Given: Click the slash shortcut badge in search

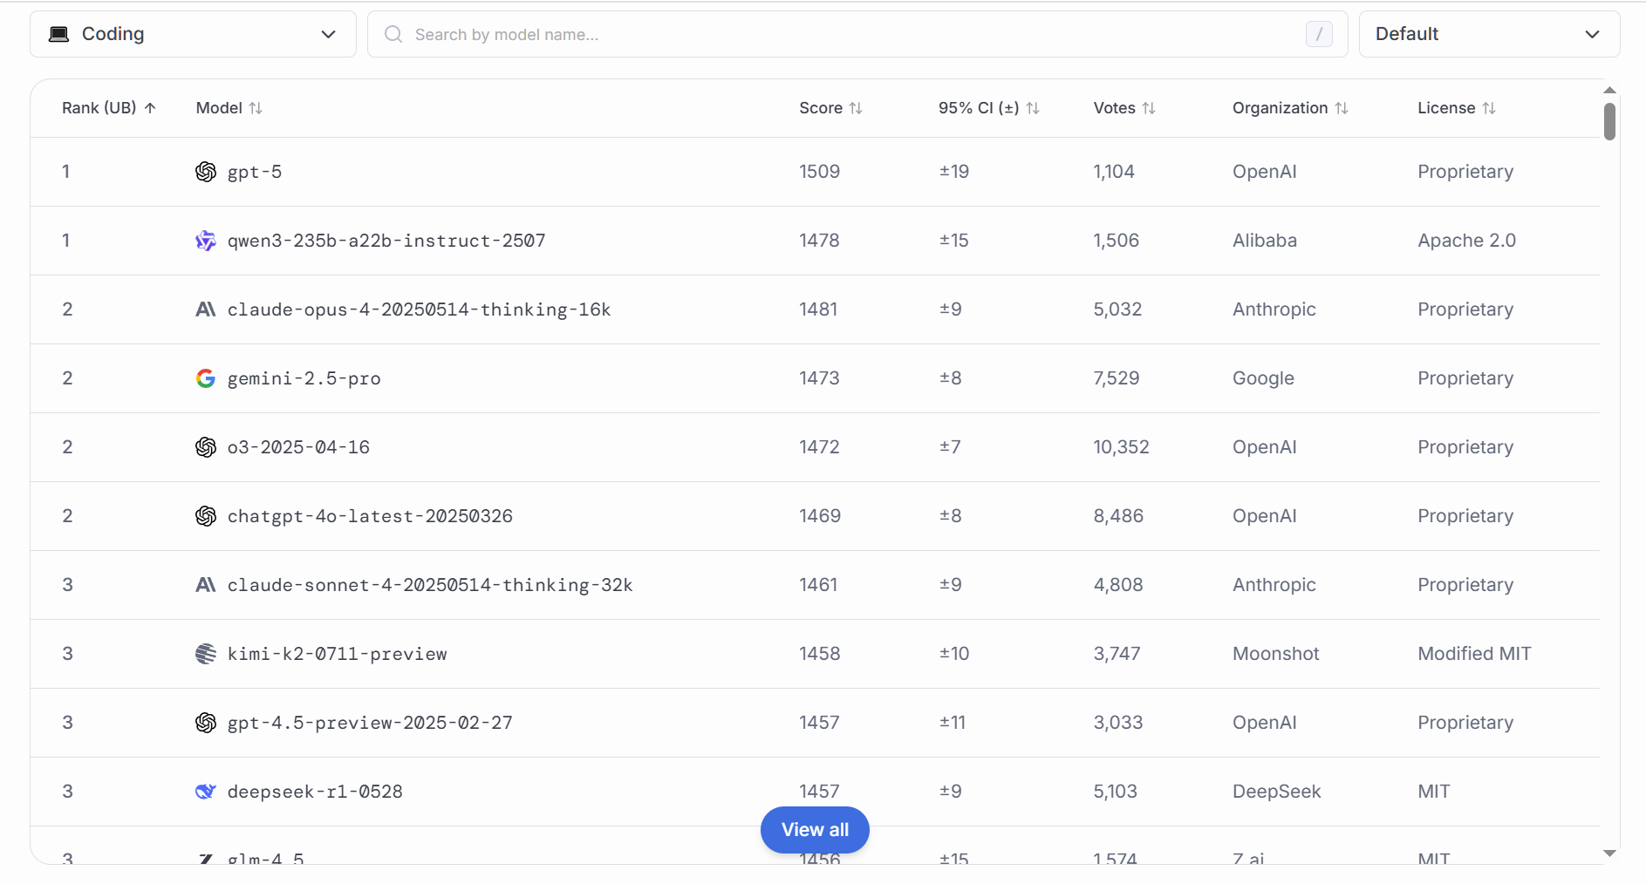Looking at the screenshot, I should 1319,34.
